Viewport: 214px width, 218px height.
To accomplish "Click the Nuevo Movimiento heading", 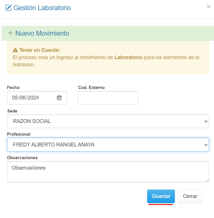I will pyautogui.click(x=42, y=33).
